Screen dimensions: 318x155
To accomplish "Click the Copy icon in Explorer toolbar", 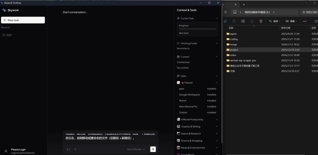I will click(x=225, y=21).
